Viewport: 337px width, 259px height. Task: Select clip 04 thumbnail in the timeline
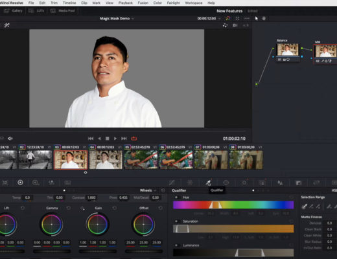tap(106, 160)
